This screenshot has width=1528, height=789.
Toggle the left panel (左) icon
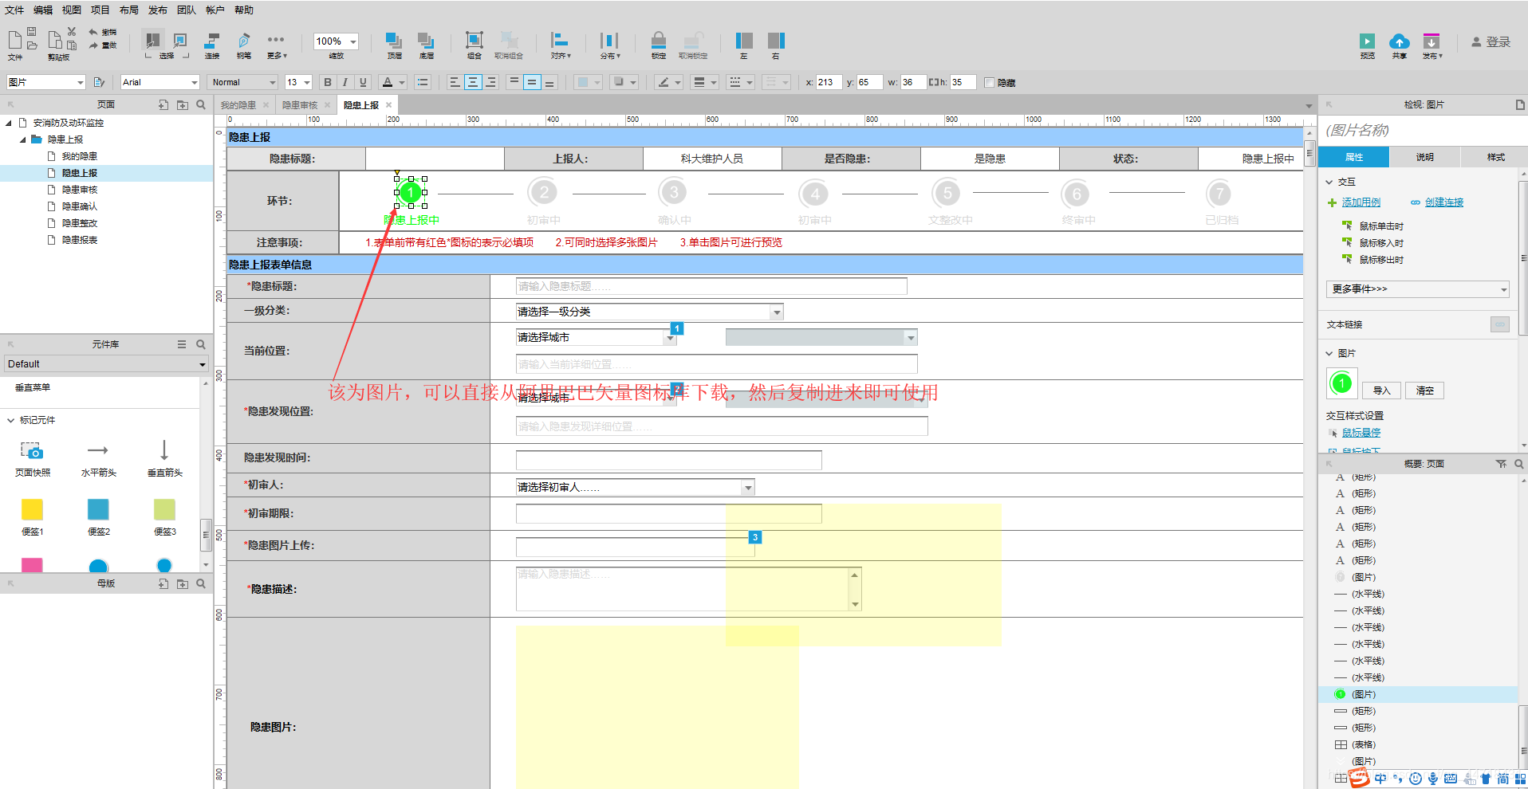pyautogui.click(x=744, y=40)
